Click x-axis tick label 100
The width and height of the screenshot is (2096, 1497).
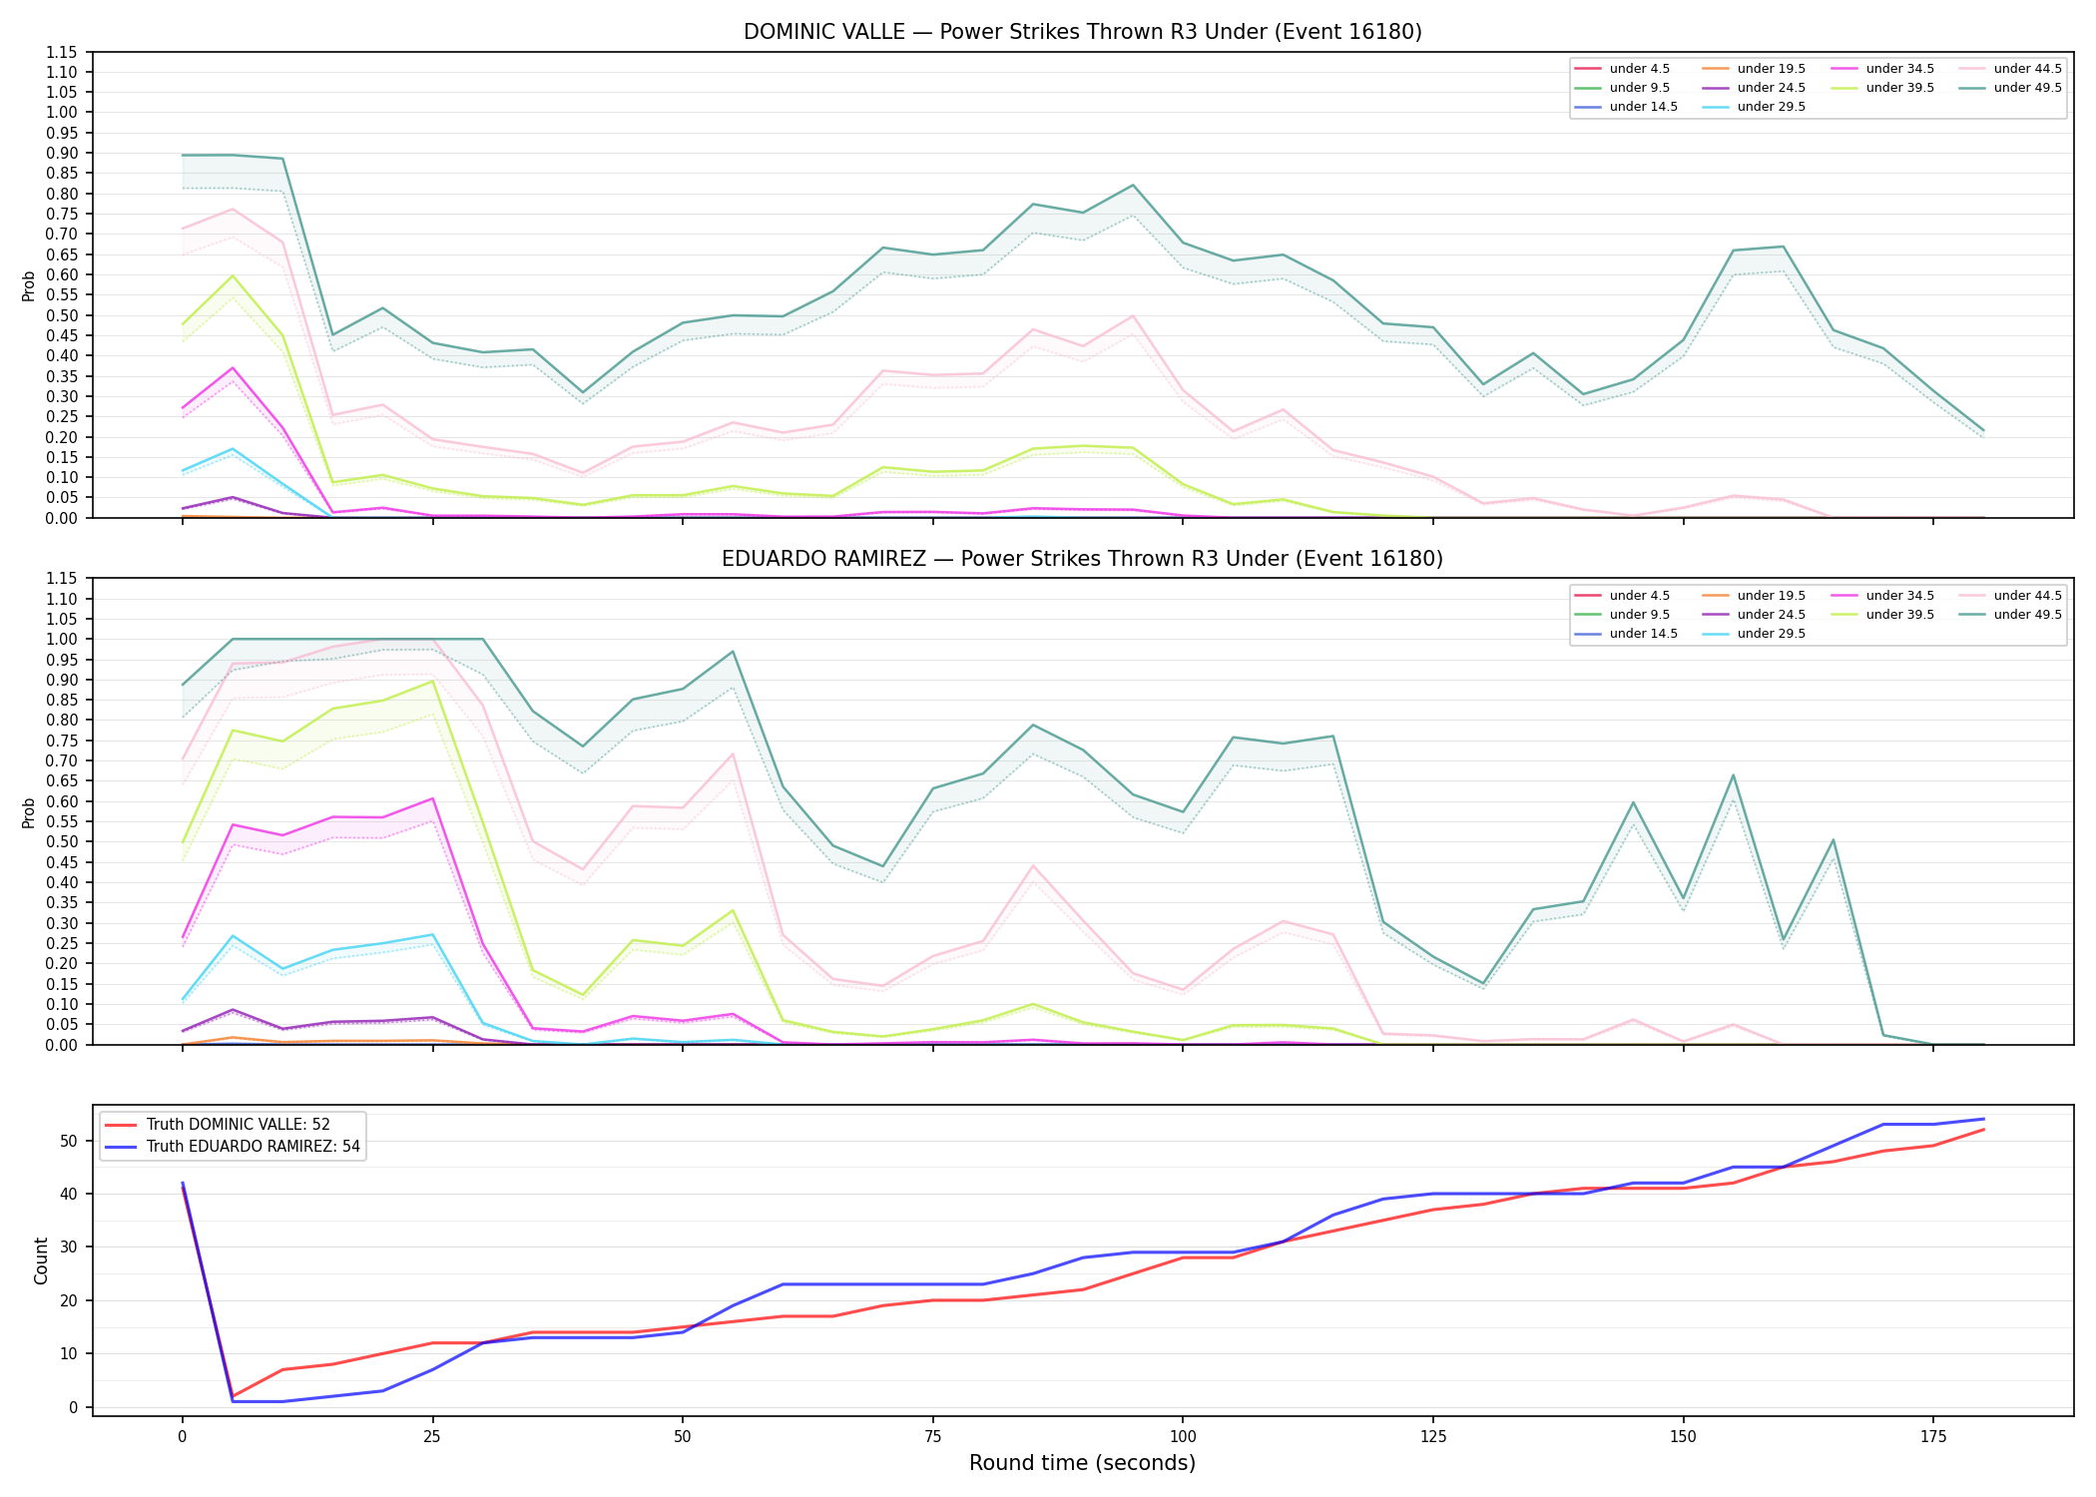point(1183,1437)
